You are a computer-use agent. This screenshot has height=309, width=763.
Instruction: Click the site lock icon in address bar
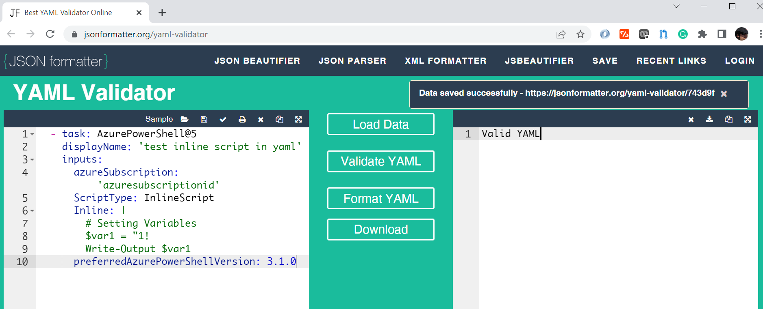[x=74, y=34]
